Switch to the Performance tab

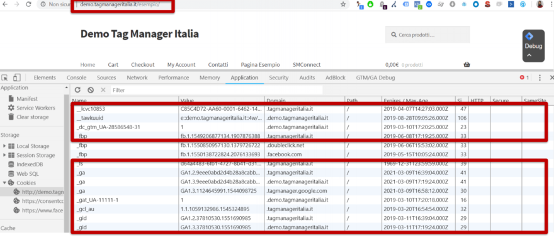point(174,78)
